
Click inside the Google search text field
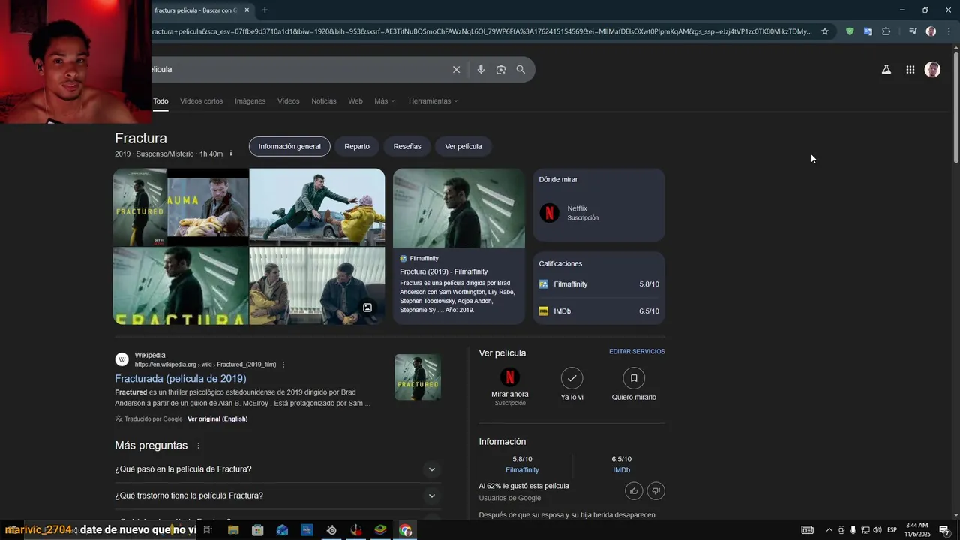pyautogui.click(x=300, y=70)
